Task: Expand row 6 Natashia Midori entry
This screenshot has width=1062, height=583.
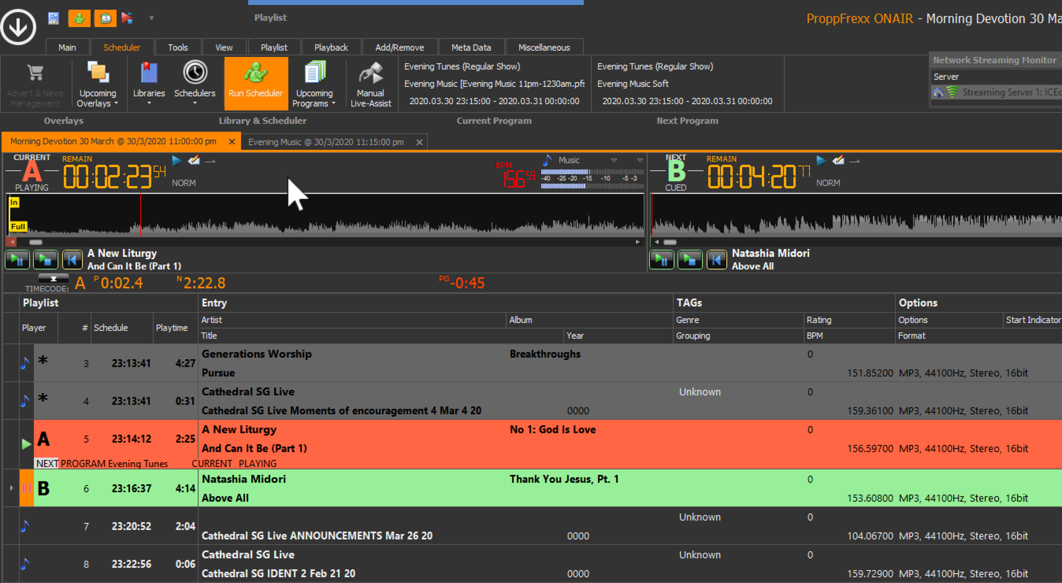Action: click(11, 488)
